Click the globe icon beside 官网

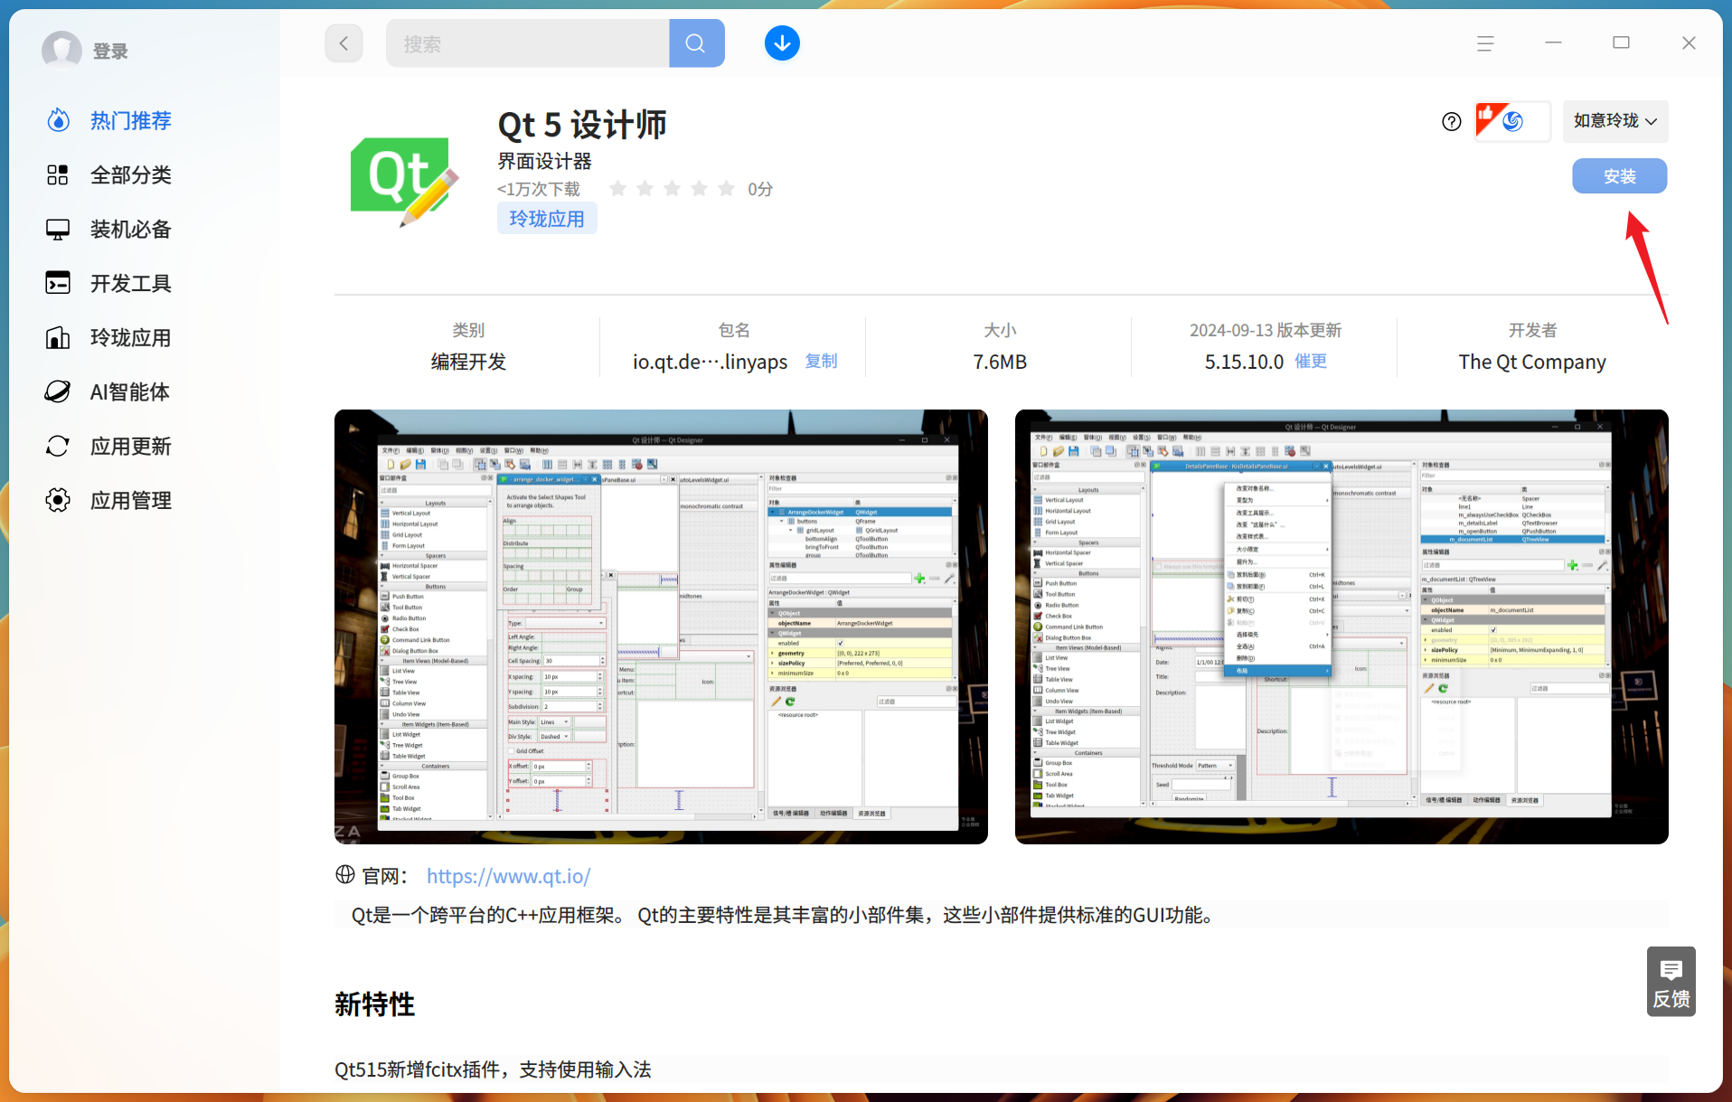pos(345,874)
